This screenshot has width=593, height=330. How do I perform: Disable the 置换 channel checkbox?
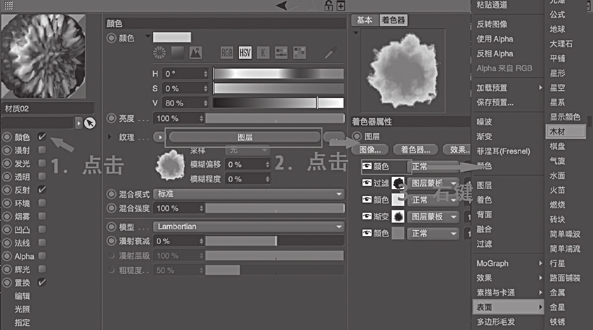[x=42, y=282]
